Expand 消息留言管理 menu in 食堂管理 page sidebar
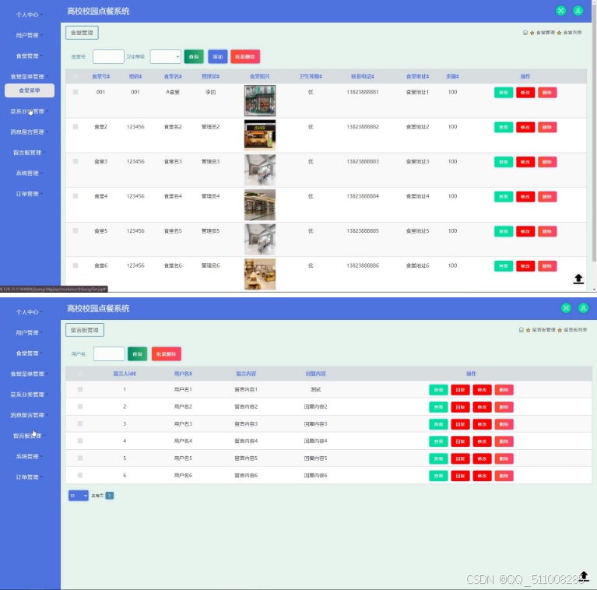 (29, 132)
